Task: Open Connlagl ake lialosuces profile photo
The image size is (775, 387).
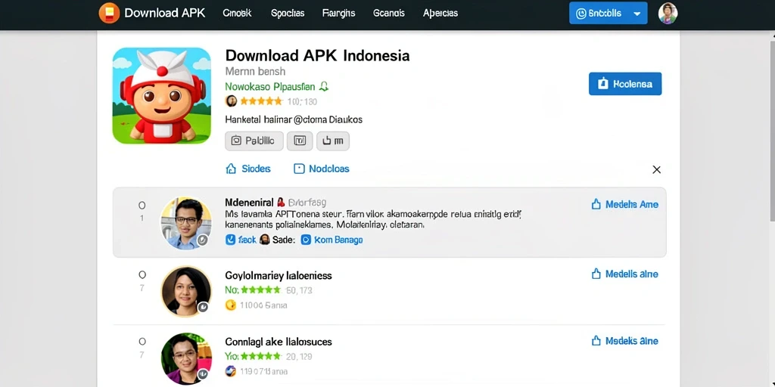Action: [x=186, y=359]
